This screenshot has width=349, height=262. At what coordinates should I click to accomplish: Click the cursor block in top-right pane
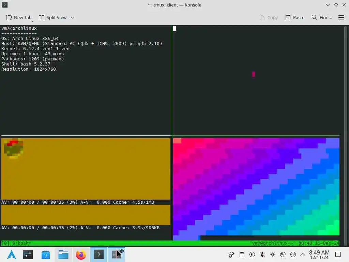click(174, 28)
